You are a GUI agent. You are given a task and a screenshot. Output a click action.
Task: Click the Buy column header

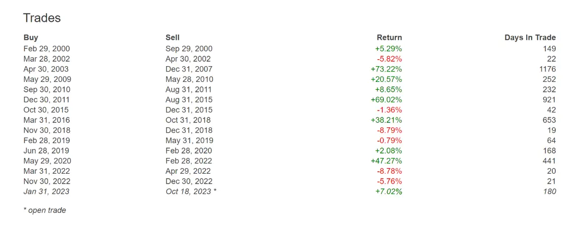[x=31, y=37]
